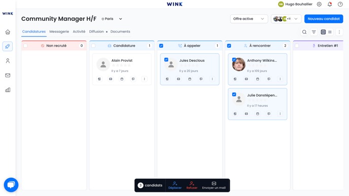
Task: Uncheck Anthony Wilkins candidate checkbox
Action: [x=234, y=60]
